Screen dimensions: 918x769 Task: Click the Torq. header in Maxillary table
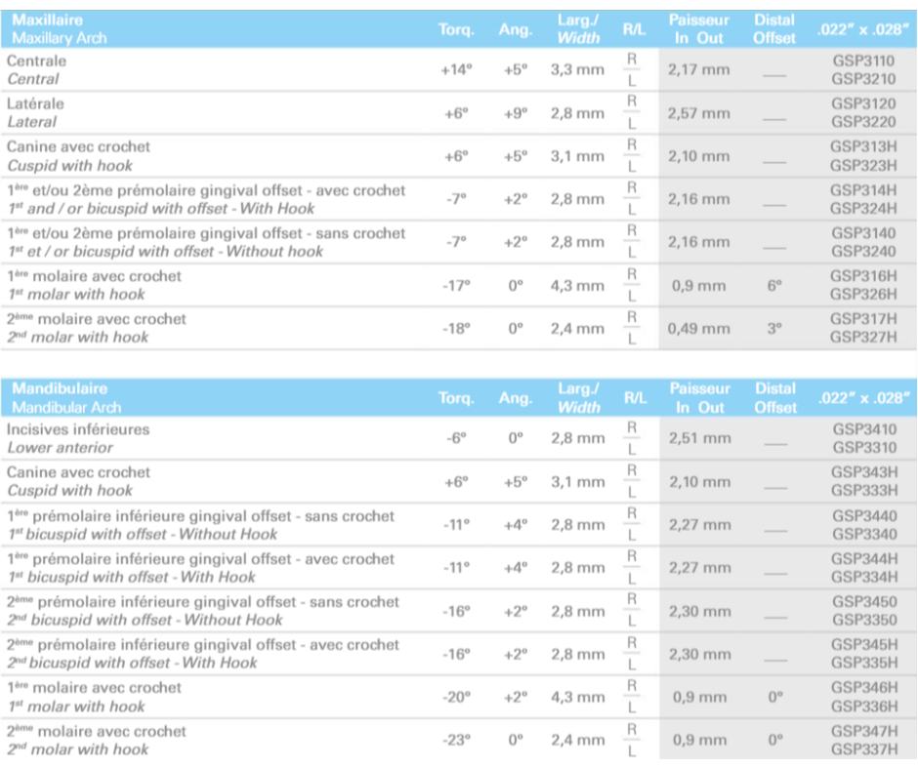tap(456, 29)
